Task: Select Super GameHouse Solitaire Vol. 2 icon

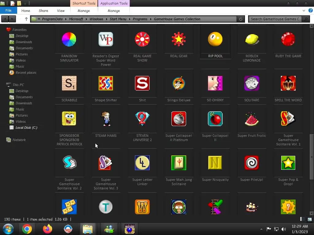Action: [69, 163]
